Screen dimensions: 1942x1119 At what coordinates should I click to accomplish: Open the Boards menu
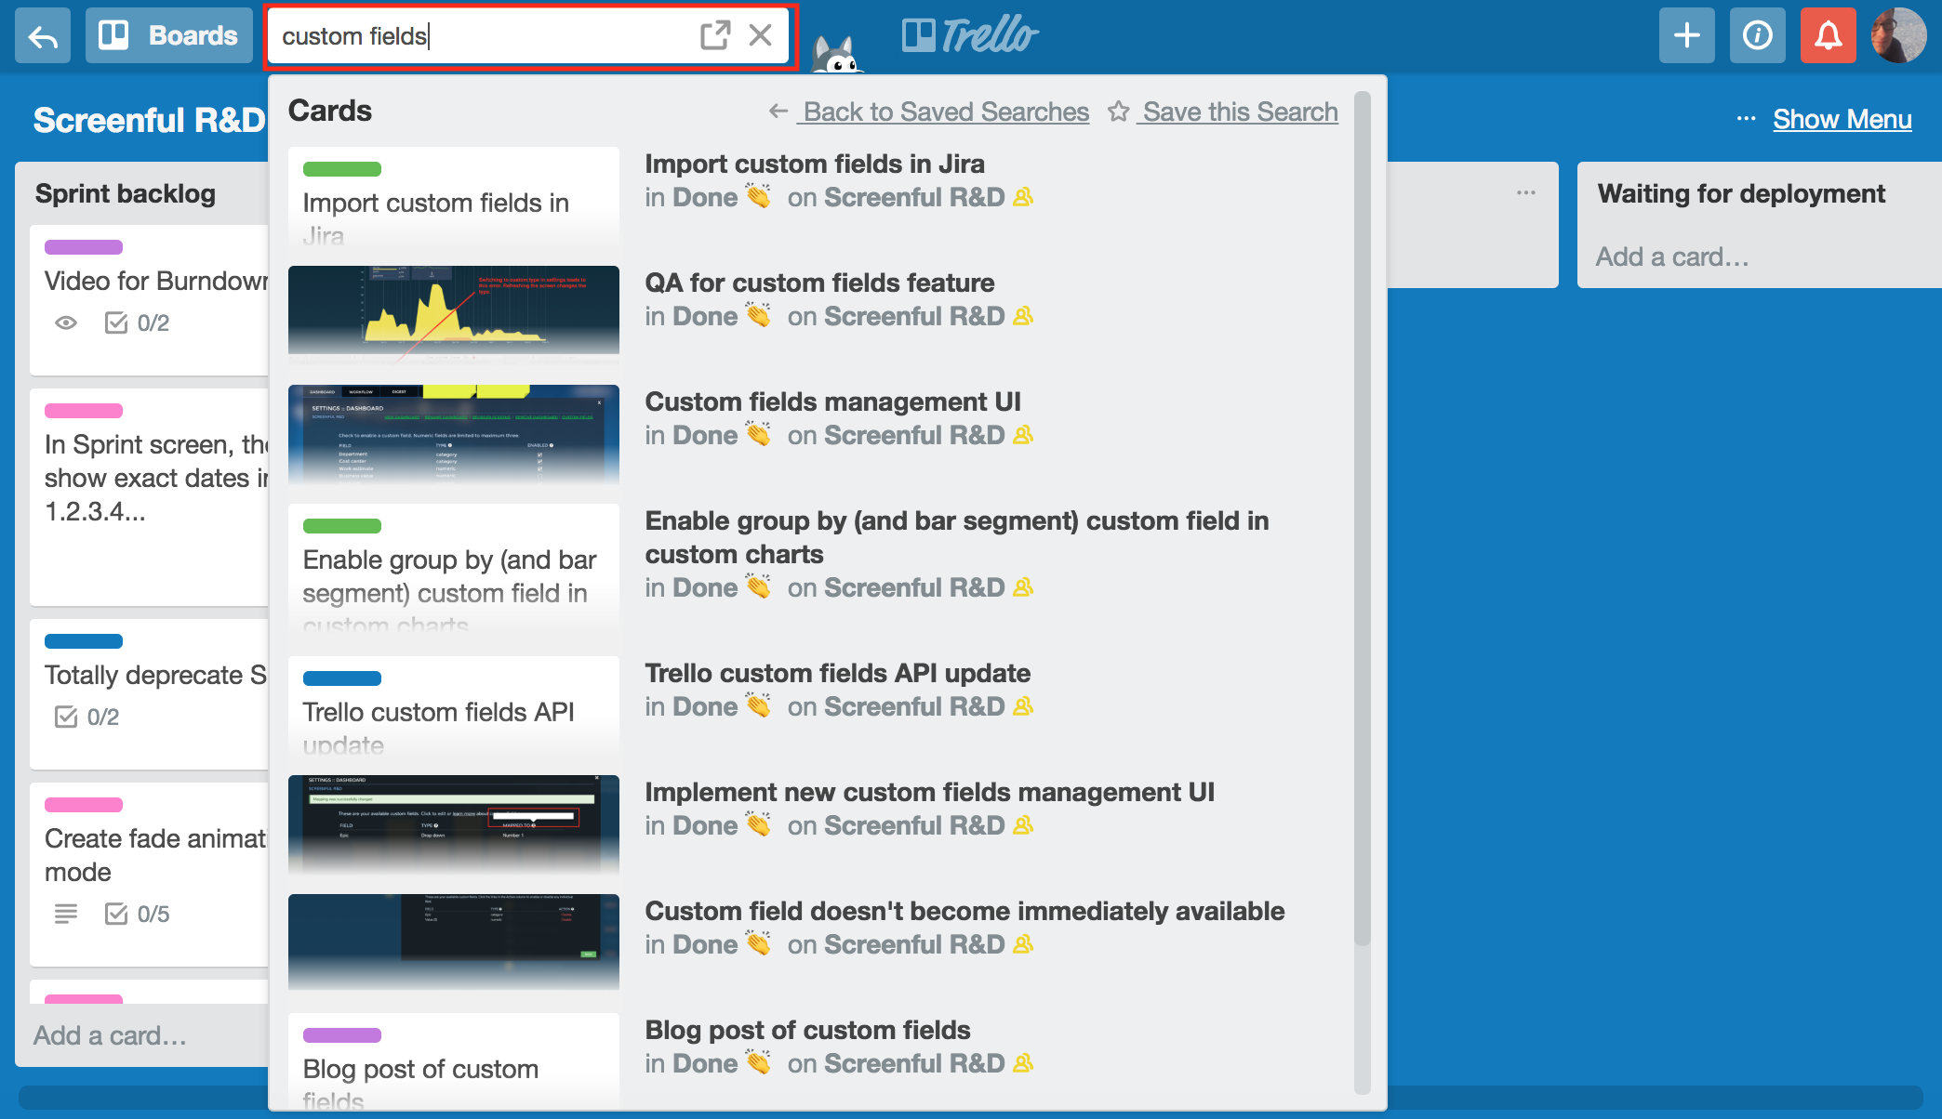tap(169, 35)
